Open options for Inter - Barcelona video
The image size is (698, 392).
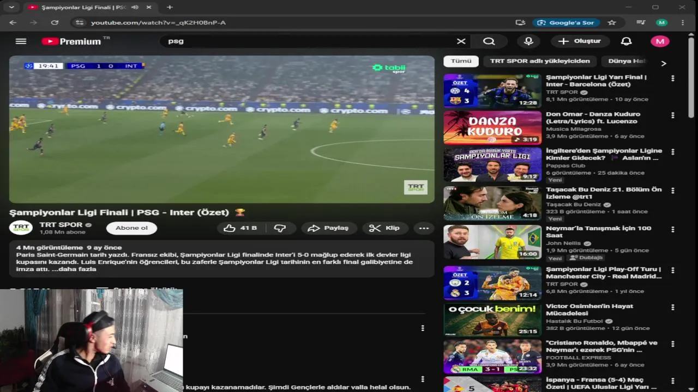(x=673, y=78)
